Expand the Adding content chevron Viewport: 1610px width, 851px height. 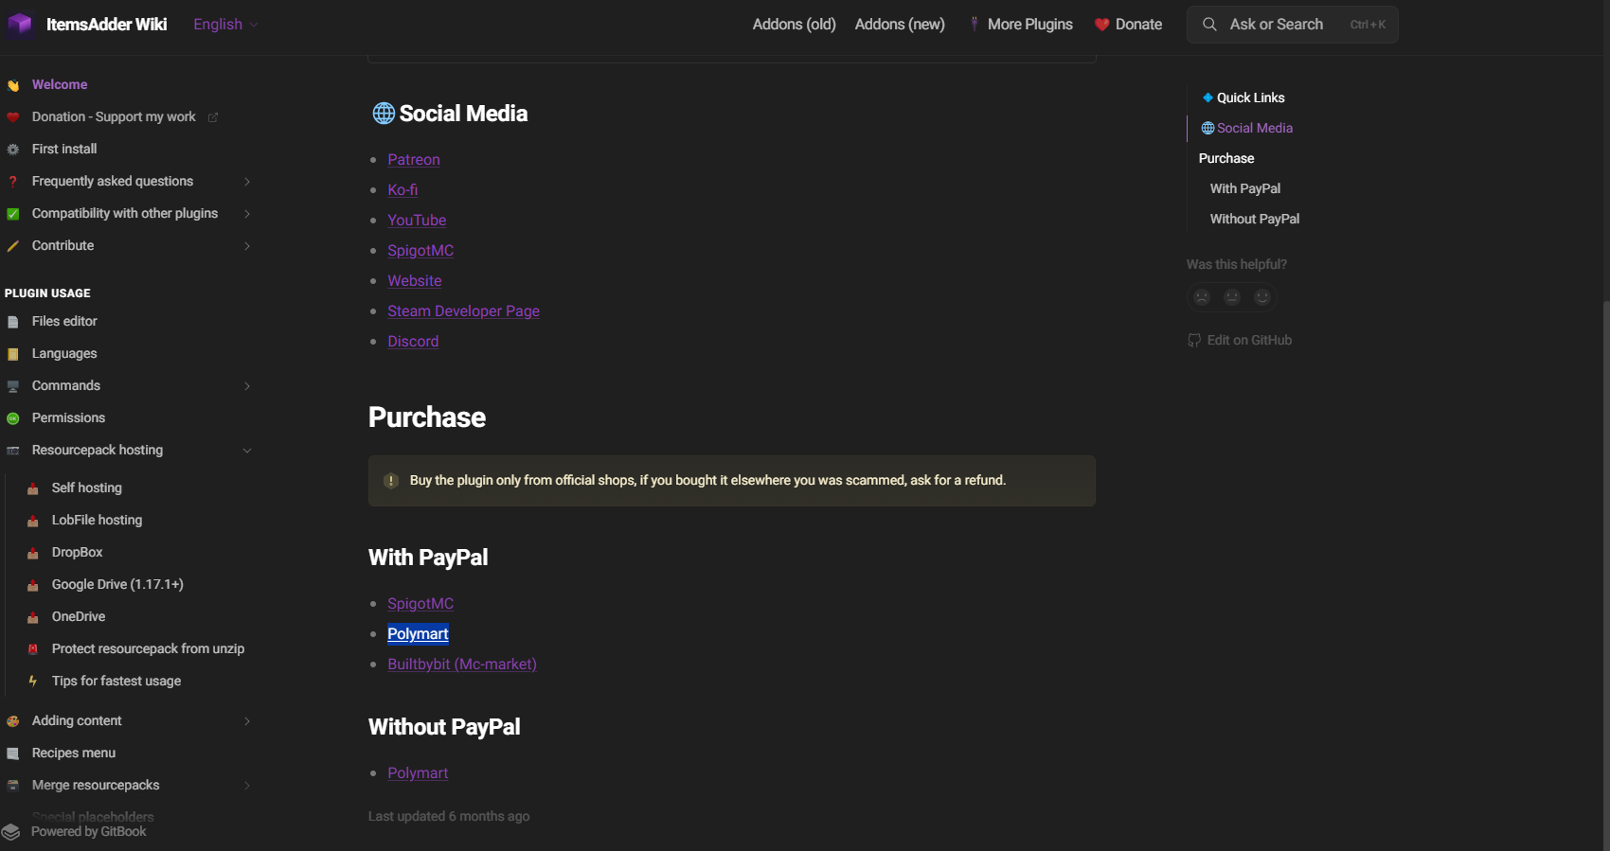pyautogui.click(x=247, y=721)
